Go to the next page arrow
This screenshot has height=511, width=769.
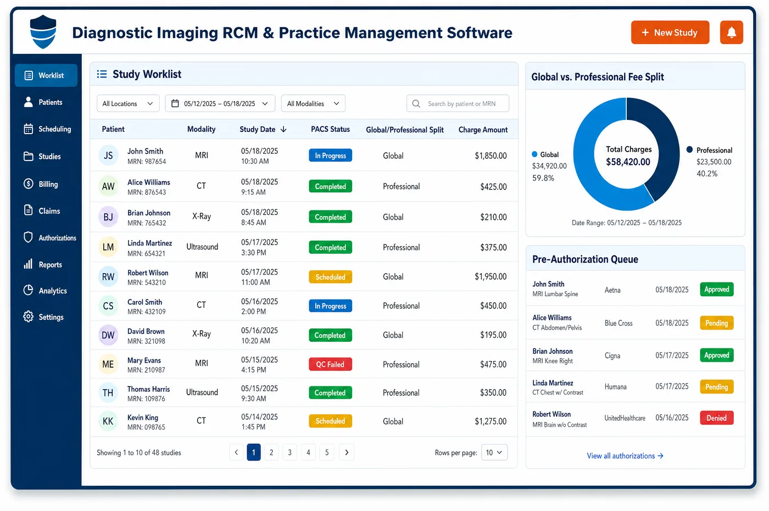click(347, 452)
